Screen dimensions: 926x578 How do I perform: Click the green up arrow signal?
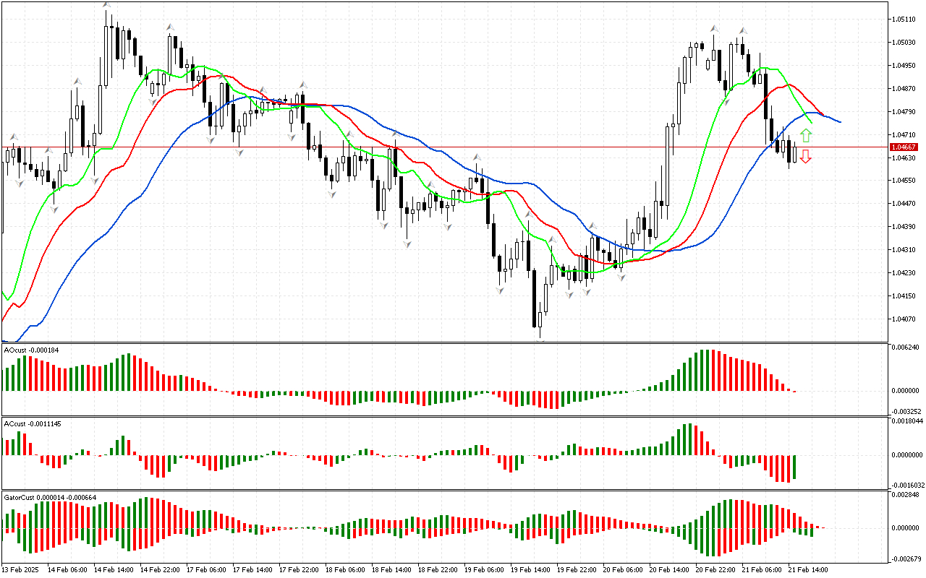(805, 135)
